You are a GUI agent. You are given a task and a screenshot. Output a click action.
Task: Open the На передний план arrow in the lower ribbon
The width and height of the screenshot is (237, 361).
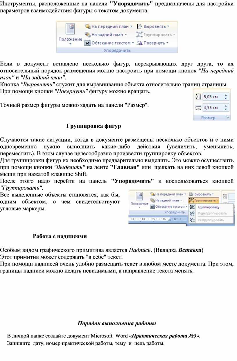185,194
